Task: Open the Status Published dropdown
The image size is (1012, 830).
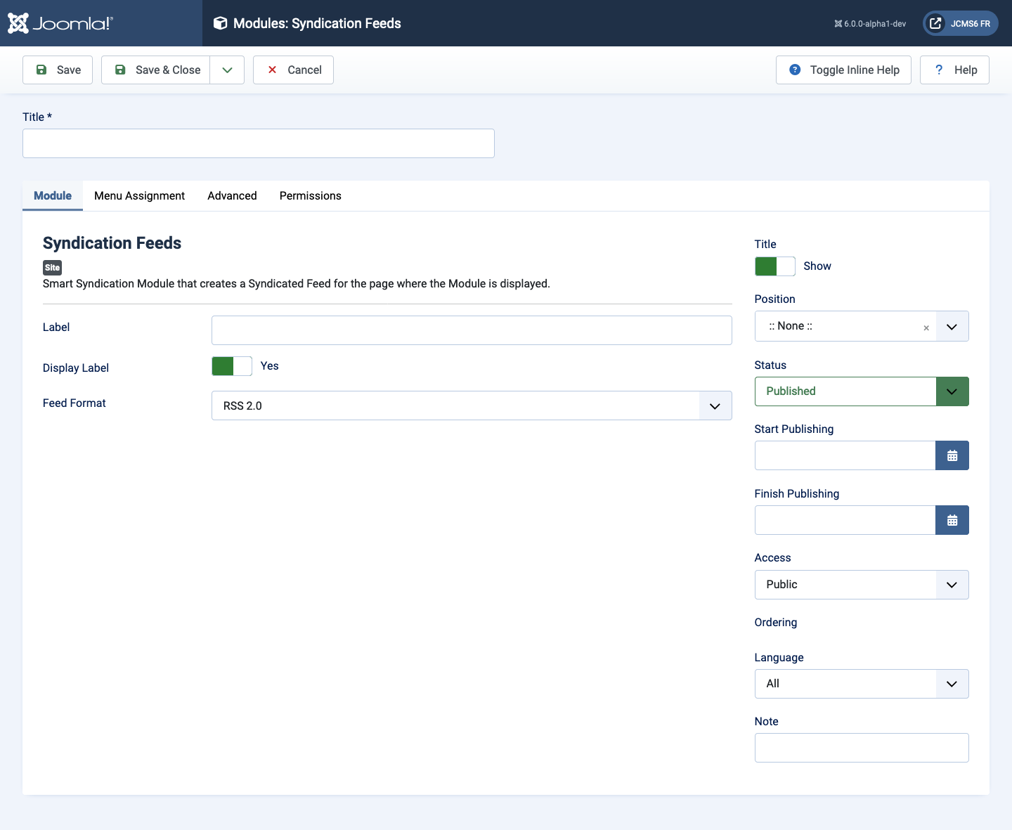Action: pos(862,391)
